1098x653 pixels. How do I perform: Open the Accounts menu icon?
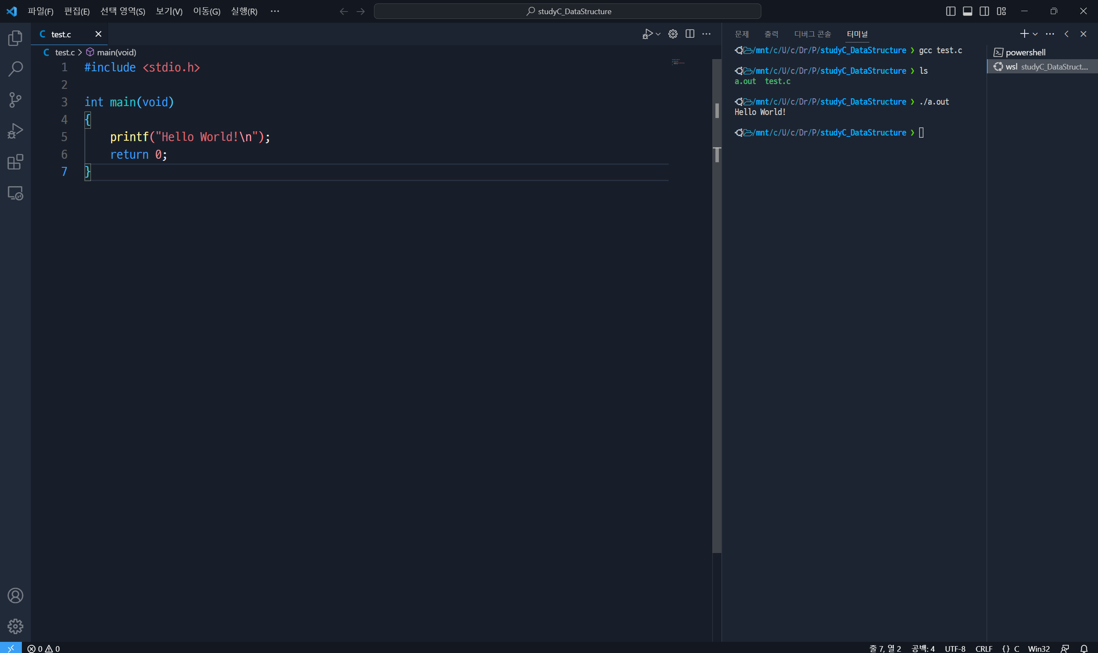[15, 596]
